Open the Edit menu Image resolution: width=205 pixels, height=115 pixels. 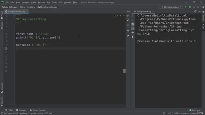[12, 2]
